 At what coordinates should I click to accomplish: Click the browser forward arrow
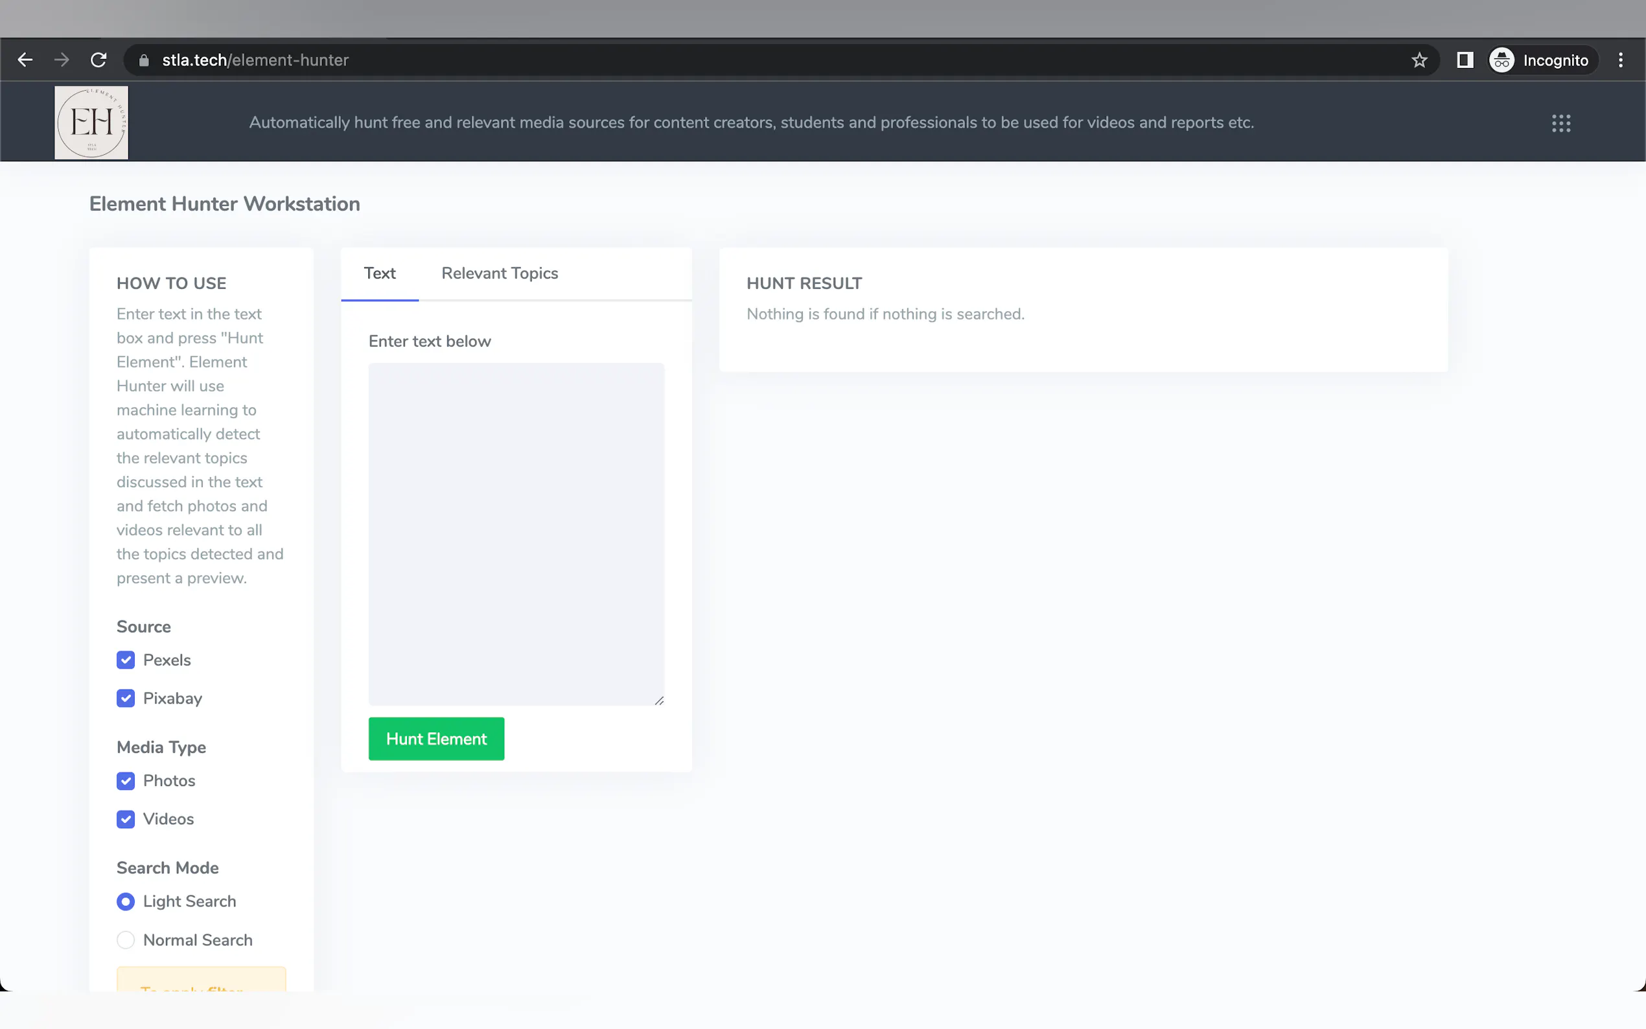[62, 60]
